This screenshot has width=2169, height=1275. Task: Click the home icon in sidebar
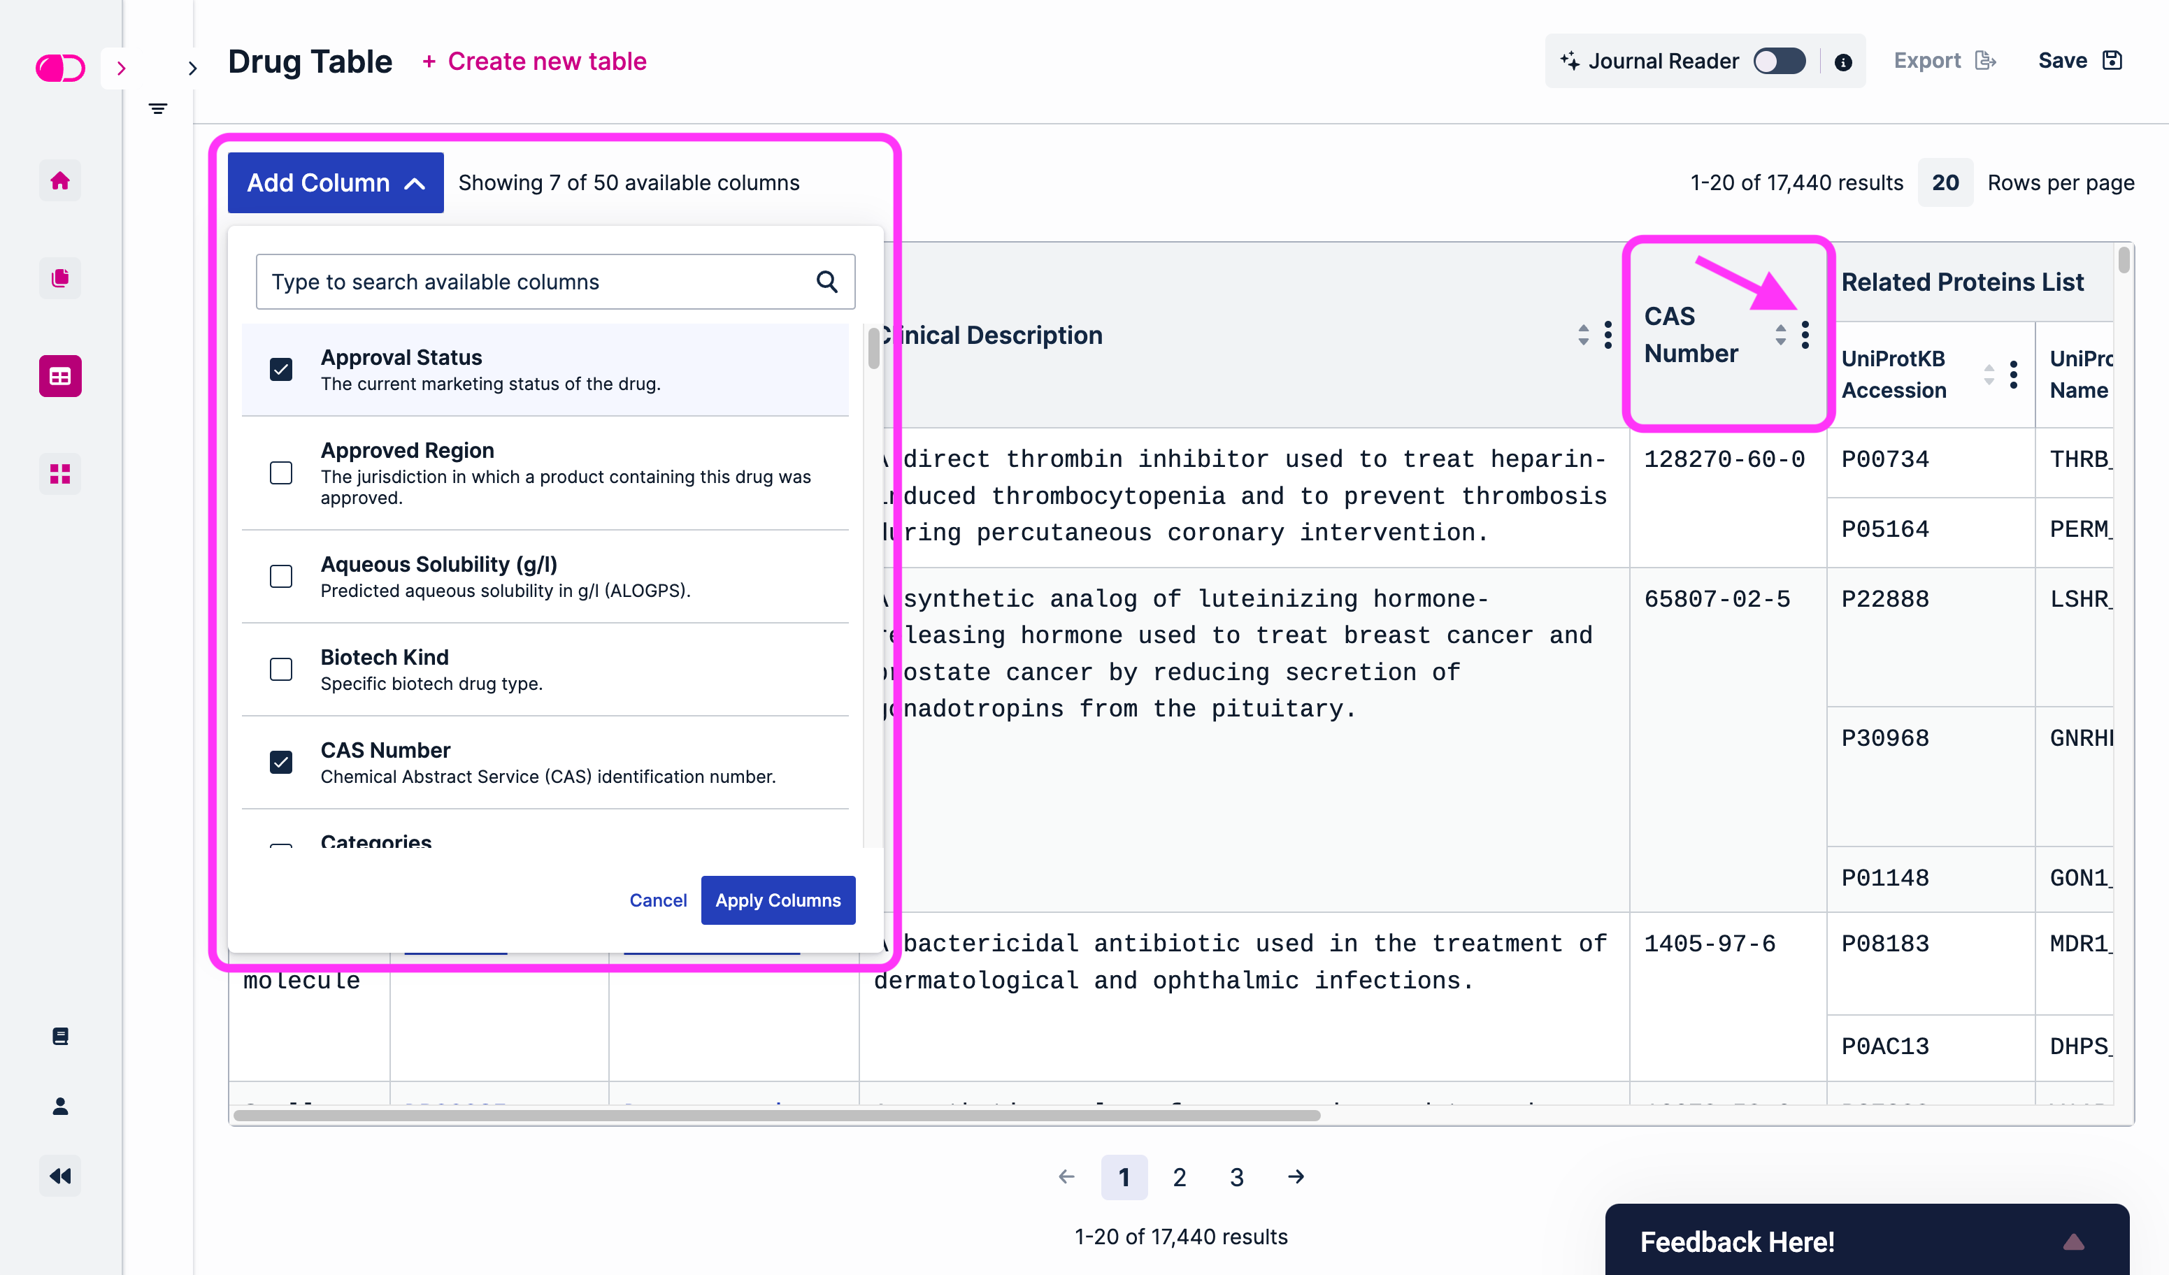[x=59, y=180]
